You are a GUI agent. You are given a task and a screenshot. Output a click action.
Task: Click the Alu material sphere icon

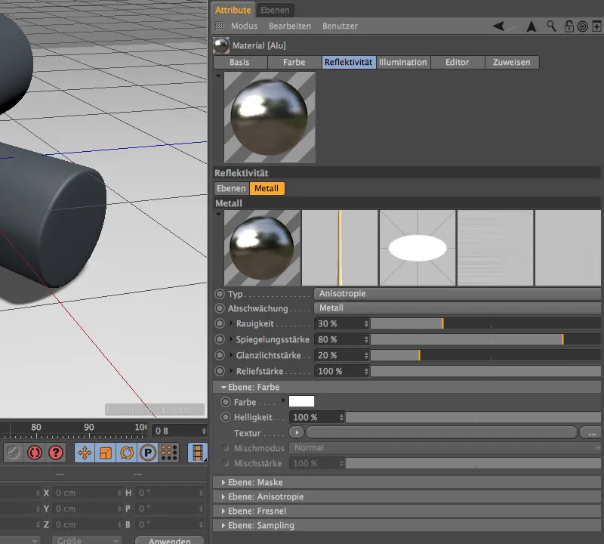tap(221, 45)
